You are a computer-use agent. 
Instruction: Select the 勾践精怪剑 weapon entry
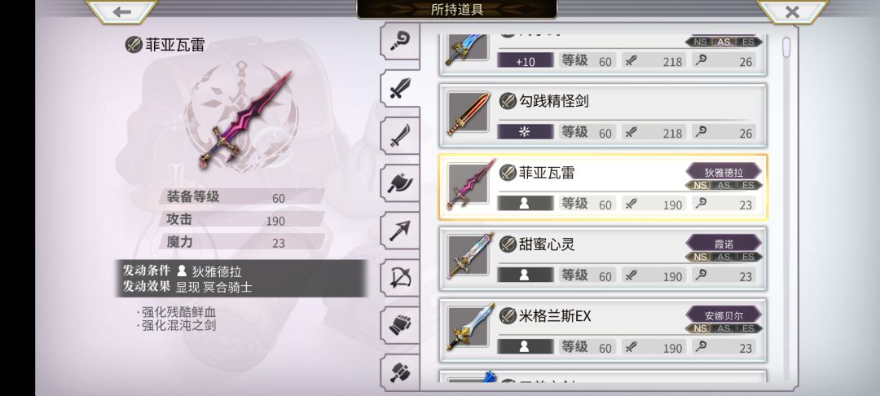coord(603,116)
